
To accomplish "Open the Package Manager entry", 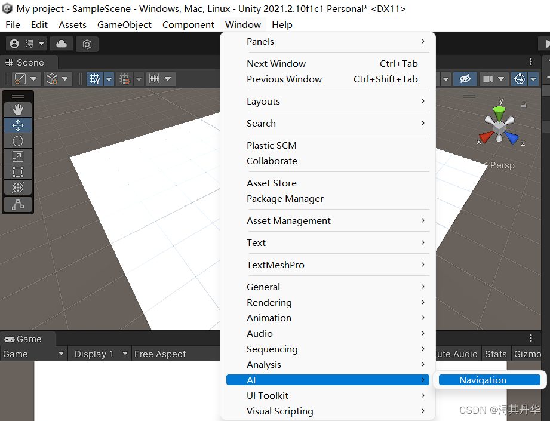I will (x=328, y=199).
